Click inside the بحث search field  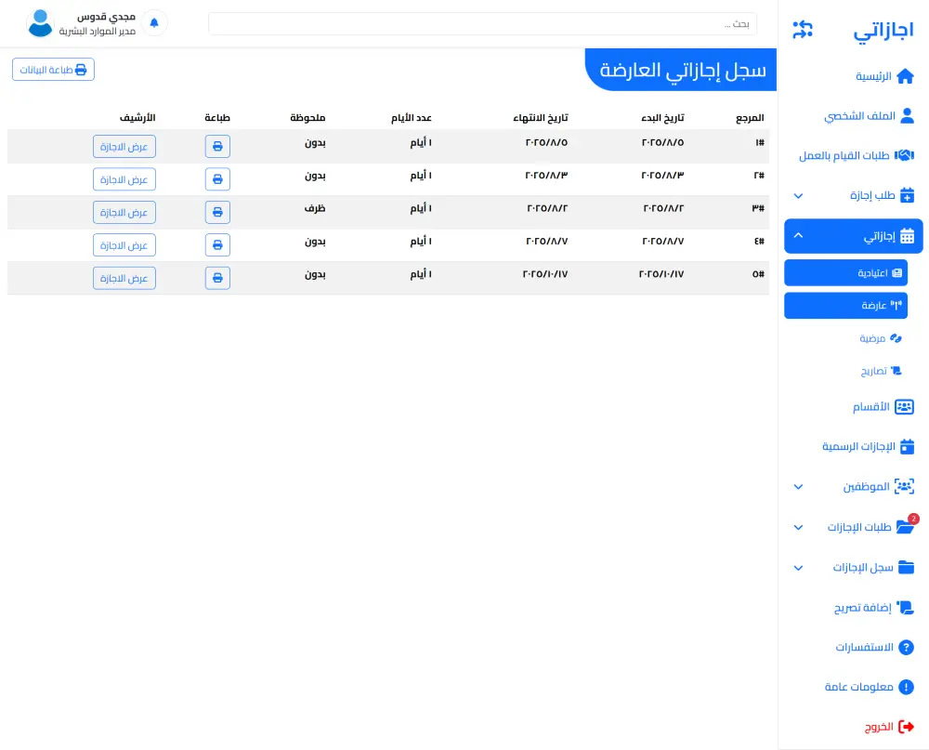tap(482, 23)
